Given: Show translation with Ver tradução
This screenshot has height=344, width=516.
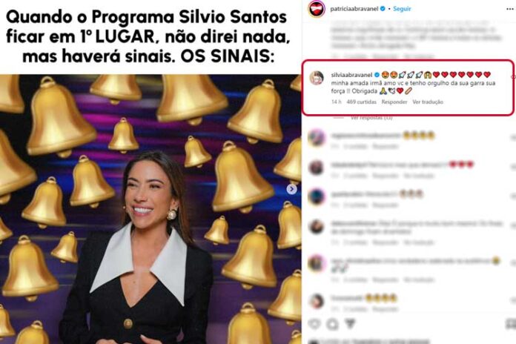Looking at the screenshot, I should click(428, 102).
